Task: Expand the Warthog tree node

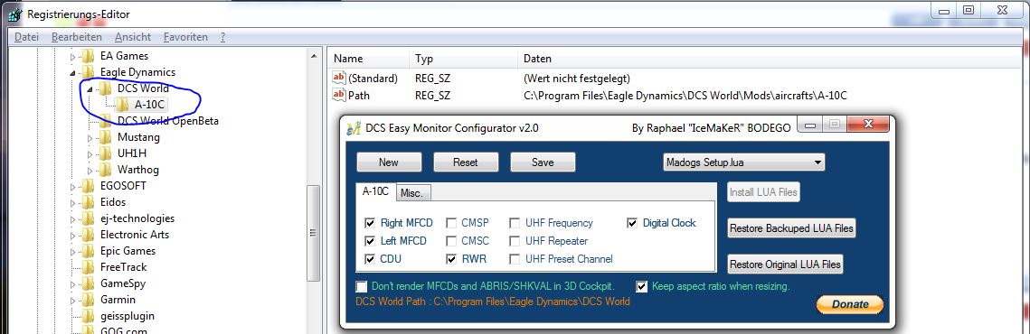Action: coord(90,170)
